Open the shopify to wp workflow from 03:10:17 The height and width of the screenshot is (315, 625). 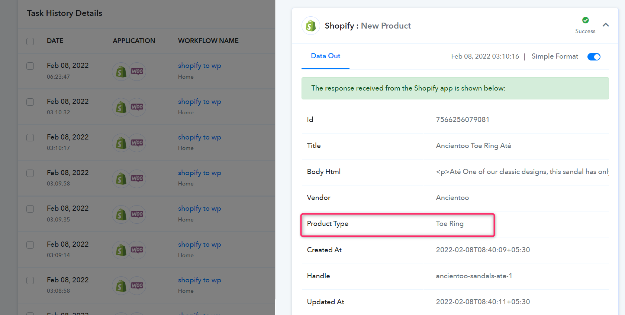[x=199, y=137]
